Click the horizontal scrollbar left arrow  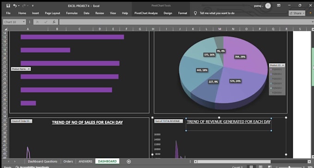click(x=196, y=162)
